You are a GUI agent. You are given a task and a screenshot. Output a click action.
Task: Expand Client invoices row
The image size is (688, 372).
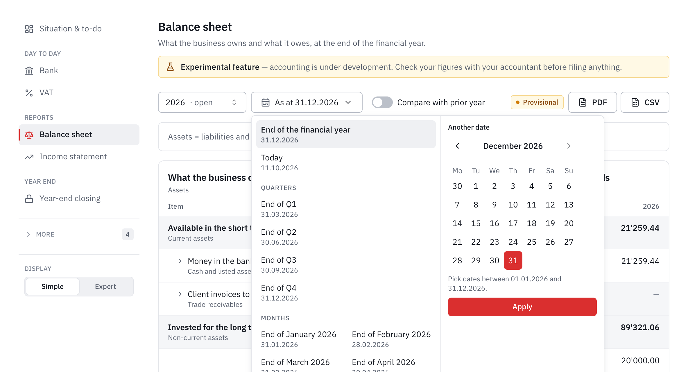point(180,294)
